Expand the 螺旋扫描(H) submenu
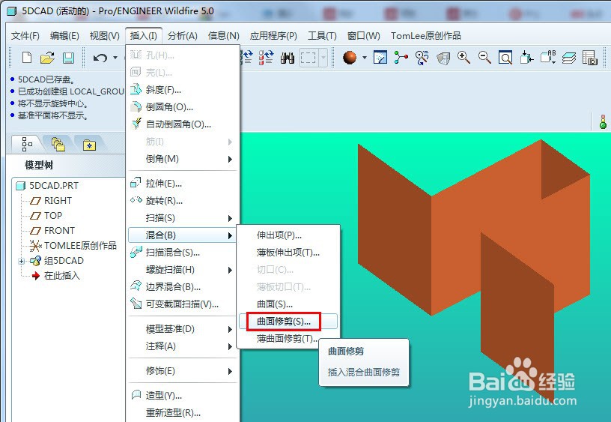611x422 pixels. pos(183,270)
